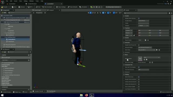Open File Explorer from Windows taskbar

[81, 95]
